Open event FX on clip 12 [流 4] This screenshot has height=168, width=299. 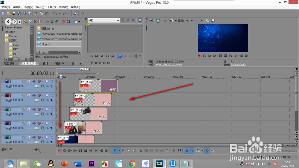[104, 117]
